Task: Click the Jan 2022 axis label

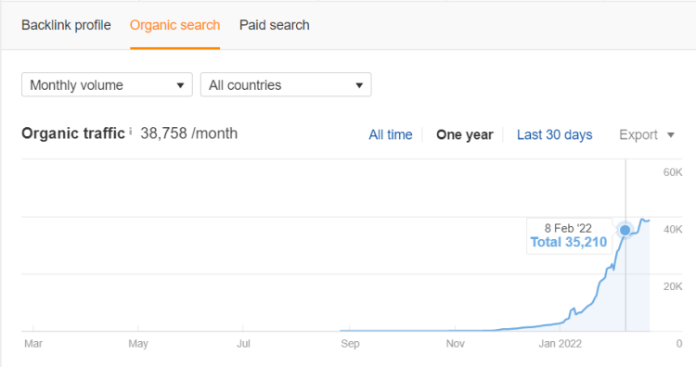Action: [x=561, y=344]
